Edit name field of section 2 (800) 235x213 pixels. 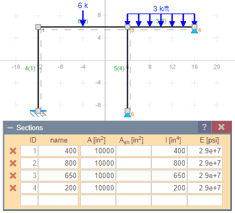(x=58, y=163)
